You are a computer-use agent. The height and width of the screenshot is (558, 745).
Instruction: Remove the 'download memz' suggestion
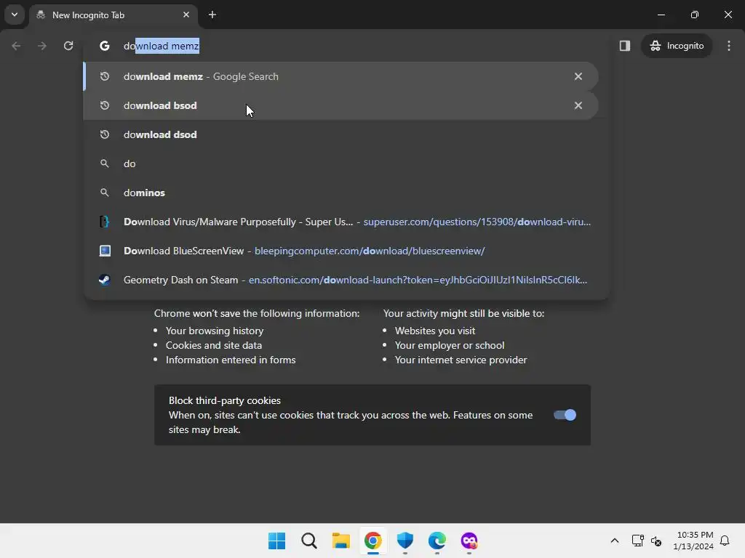click(x=578, y=76)
